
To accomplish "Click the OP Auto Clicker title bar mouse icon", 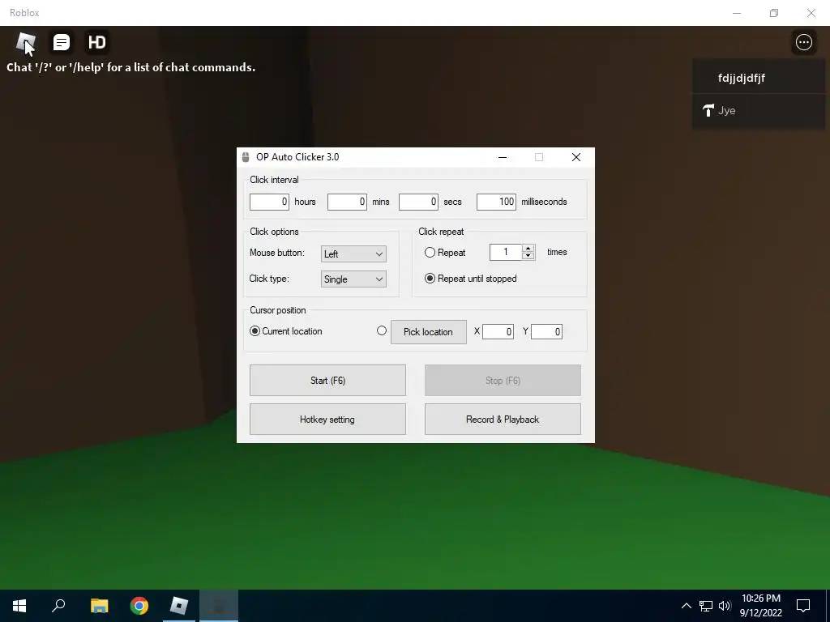I will [246, 157].
